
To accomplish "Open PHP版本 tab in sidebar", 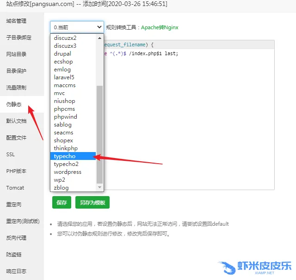I will [x=16, y=171].
